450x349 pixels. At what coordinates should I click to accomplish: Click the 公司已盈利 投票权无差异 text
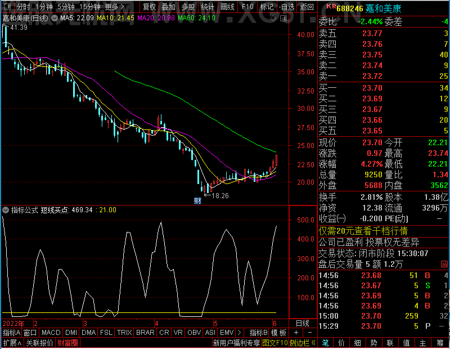tap(369, 243)
